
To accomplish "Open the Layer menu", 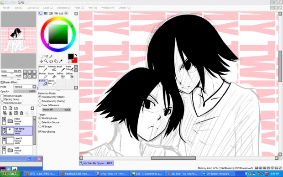I will [48, 8].
